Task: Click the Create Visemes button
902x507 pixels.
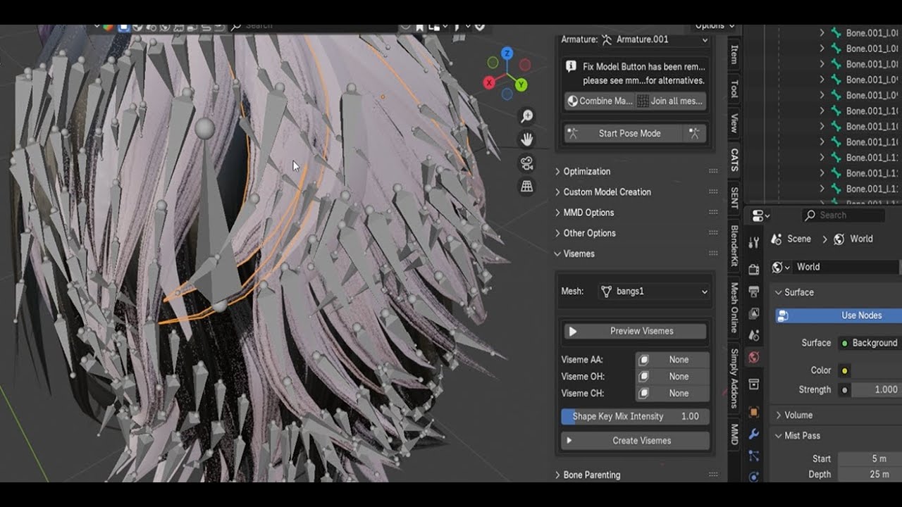Action: tap(635, 441)
